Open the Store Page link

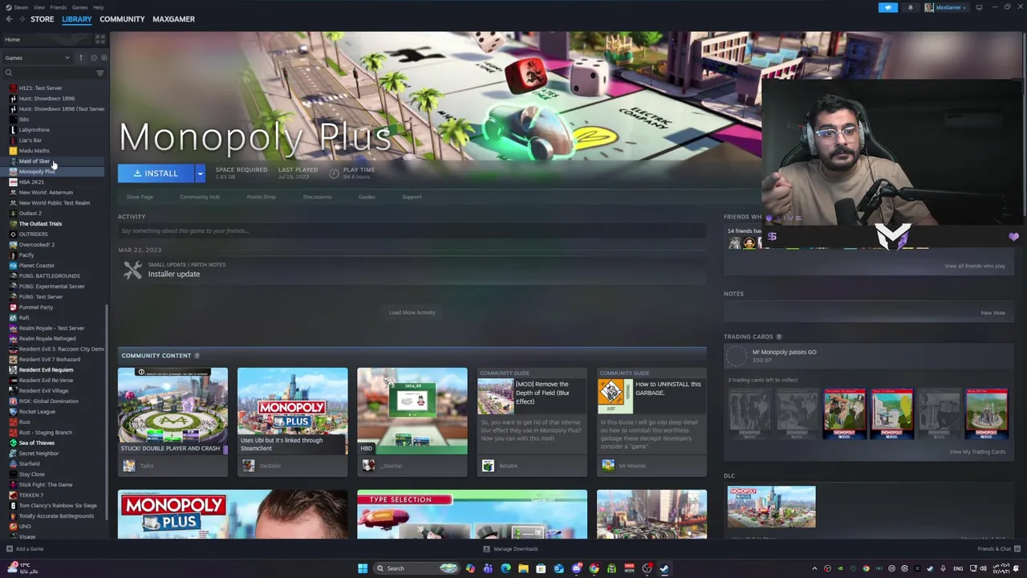click(x=140, y=197)
